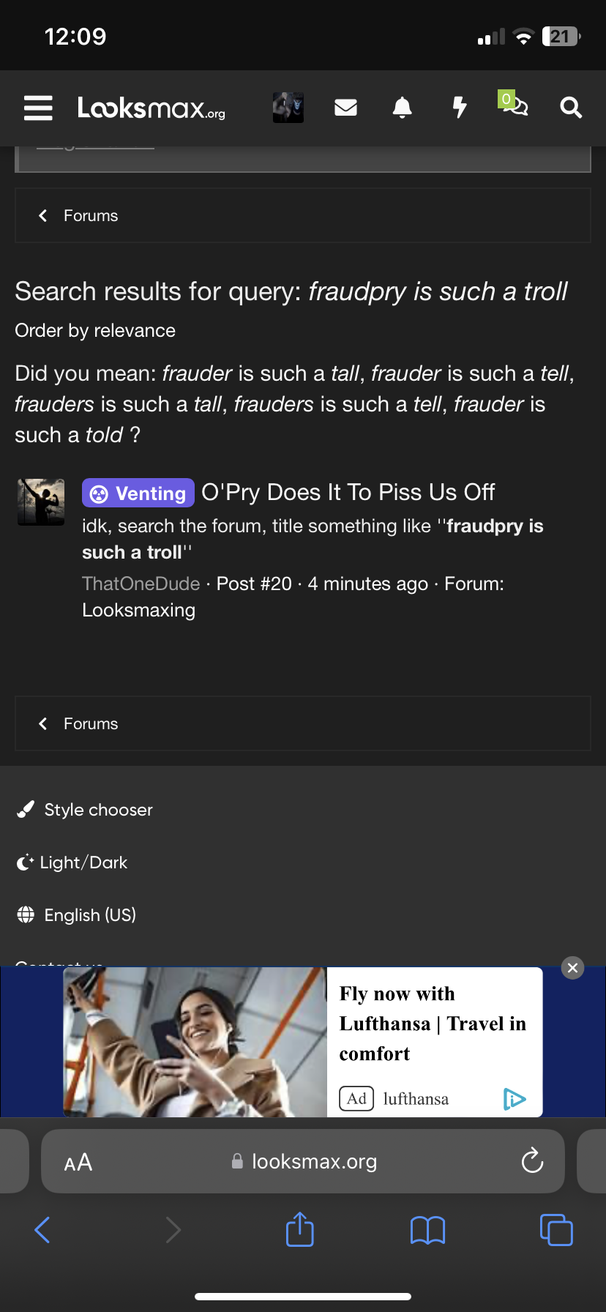Go to Looksmax.org home logo
This screenshot has height=1312, width=606.
pyautogui.click(x=151, y=108)
